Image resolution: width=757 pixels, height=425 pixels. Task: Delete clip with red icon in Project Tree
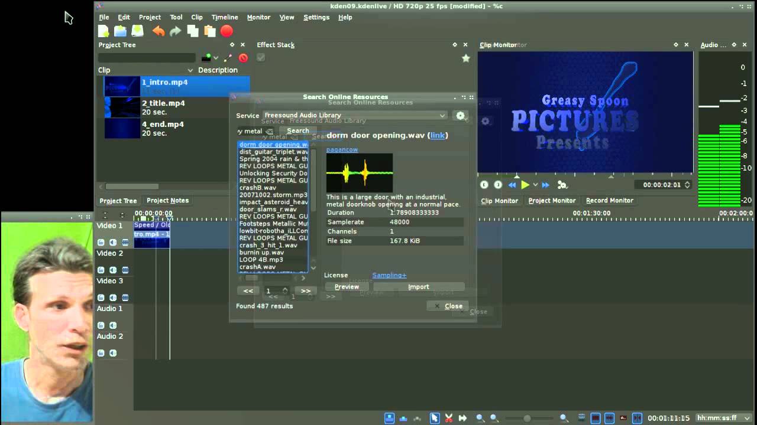[243, 58]
